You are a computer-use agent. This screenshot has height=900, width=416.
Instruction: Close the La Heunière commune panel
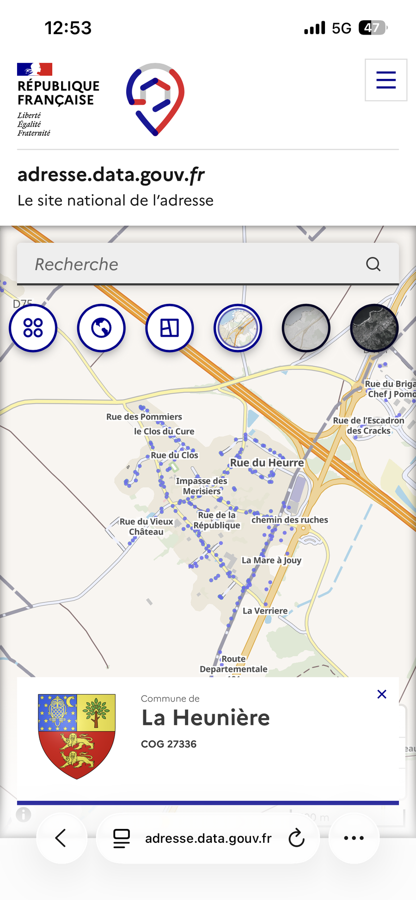click(x=382, y=694)
